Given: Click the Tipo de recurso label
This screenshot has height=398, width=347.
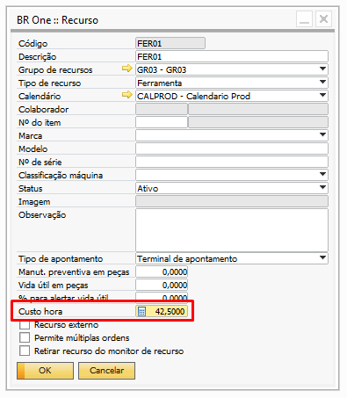Looking at the screenshot, I should pos(49,83).
